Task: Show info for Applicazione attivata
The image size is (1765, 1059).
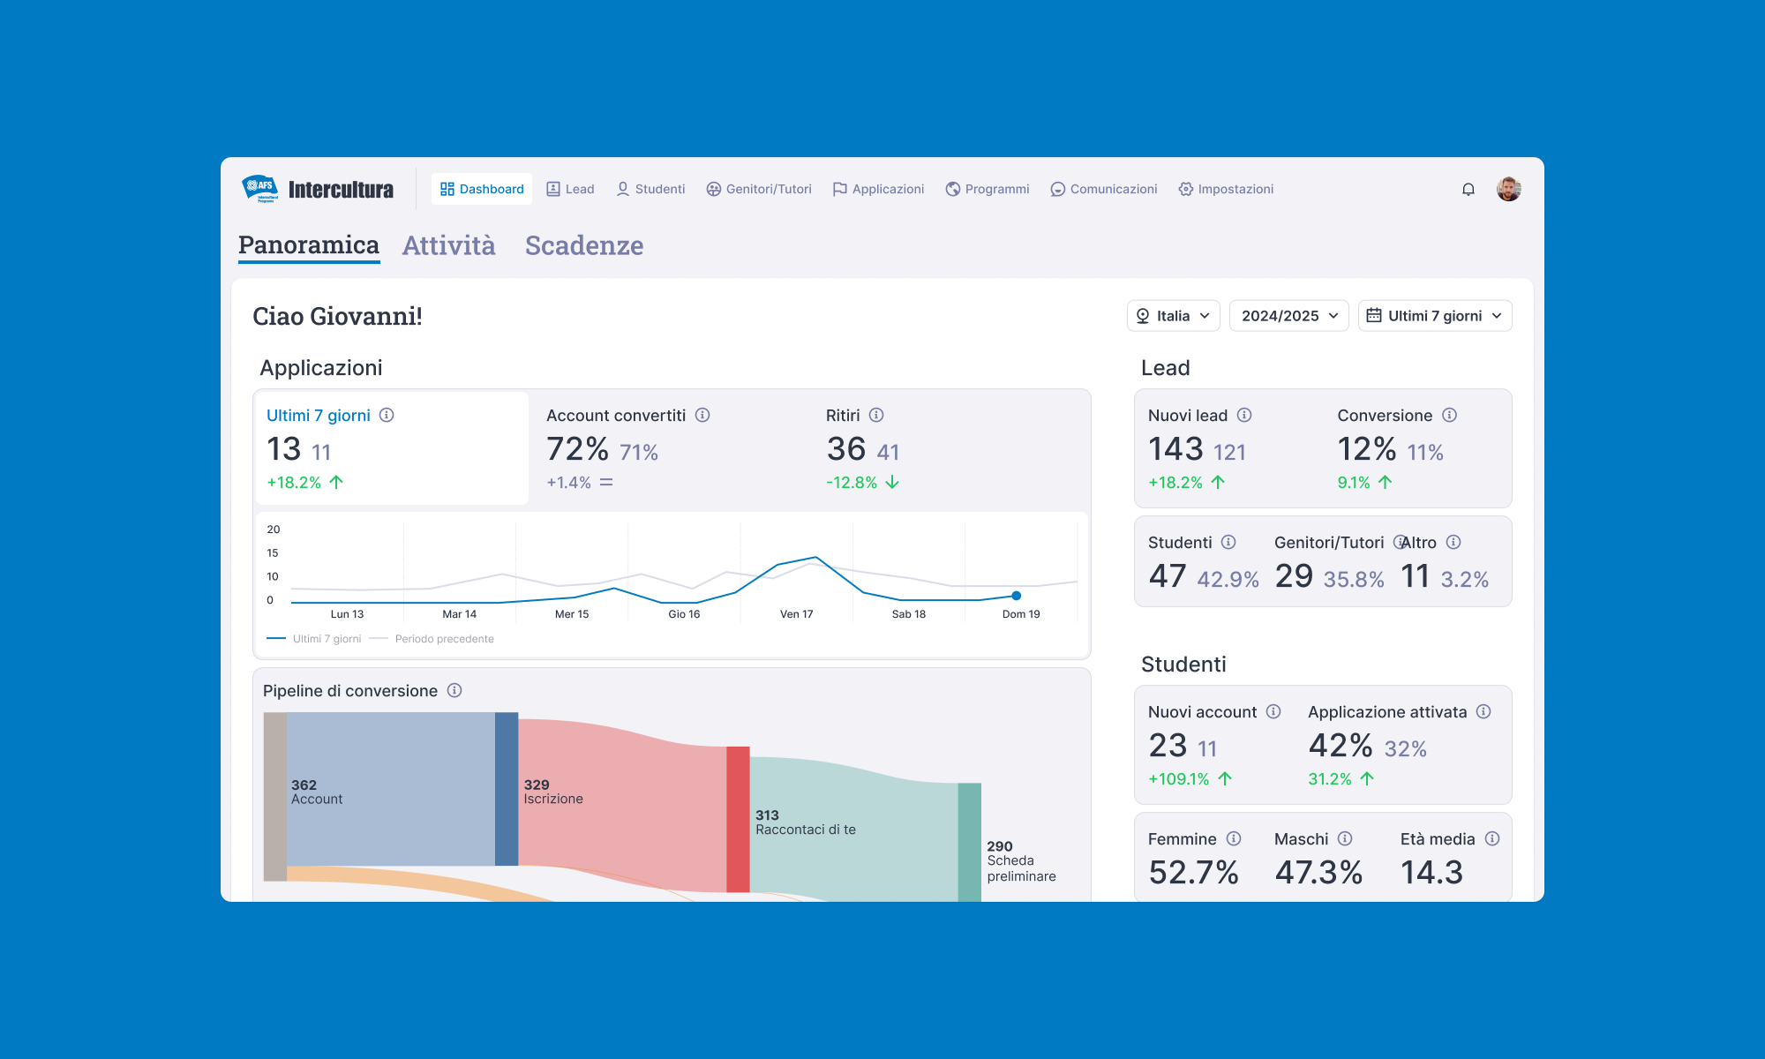Action: [x=1483, y=711]
